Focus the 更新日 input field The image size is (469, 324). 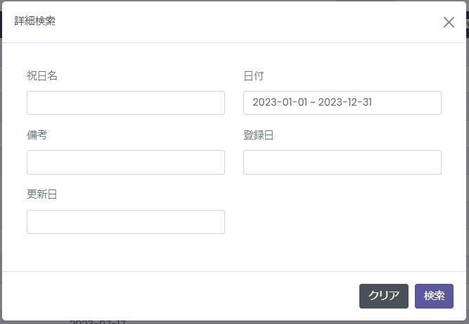coord(126,222)
